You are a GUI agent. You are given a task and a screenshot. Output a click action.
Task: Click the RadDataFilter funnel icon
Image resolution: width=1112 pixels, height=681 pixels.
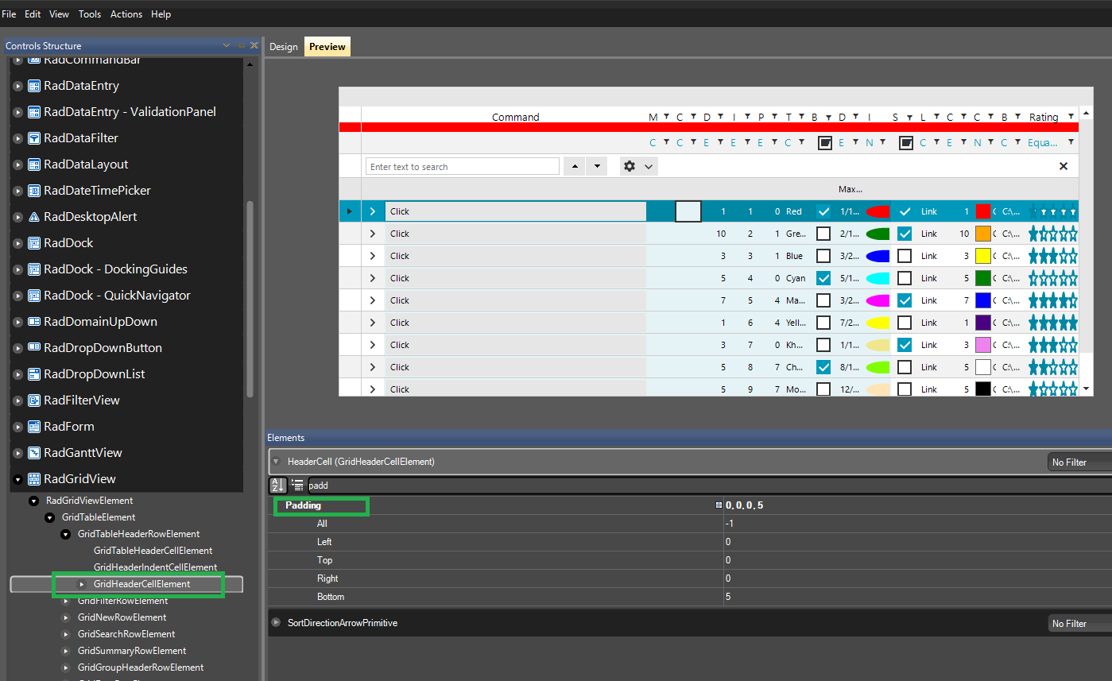click(34, 138)
